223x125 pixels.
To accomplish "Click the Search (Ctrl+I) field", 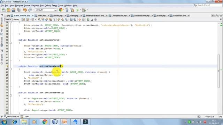I will click(x=208, y=5).
